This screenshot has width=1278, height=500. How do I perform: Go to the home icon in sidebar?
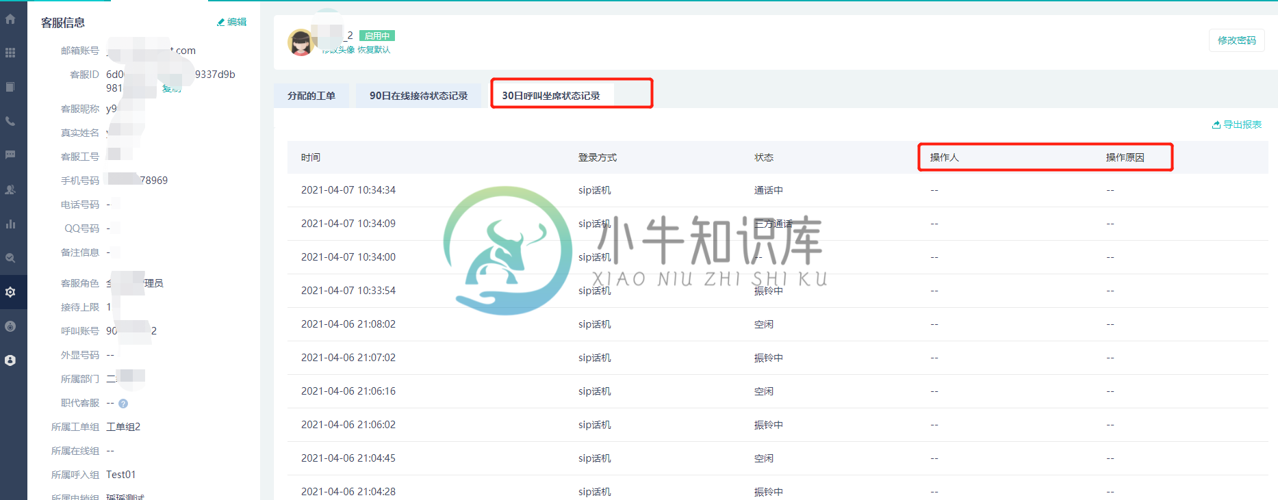tap(10, 19)
